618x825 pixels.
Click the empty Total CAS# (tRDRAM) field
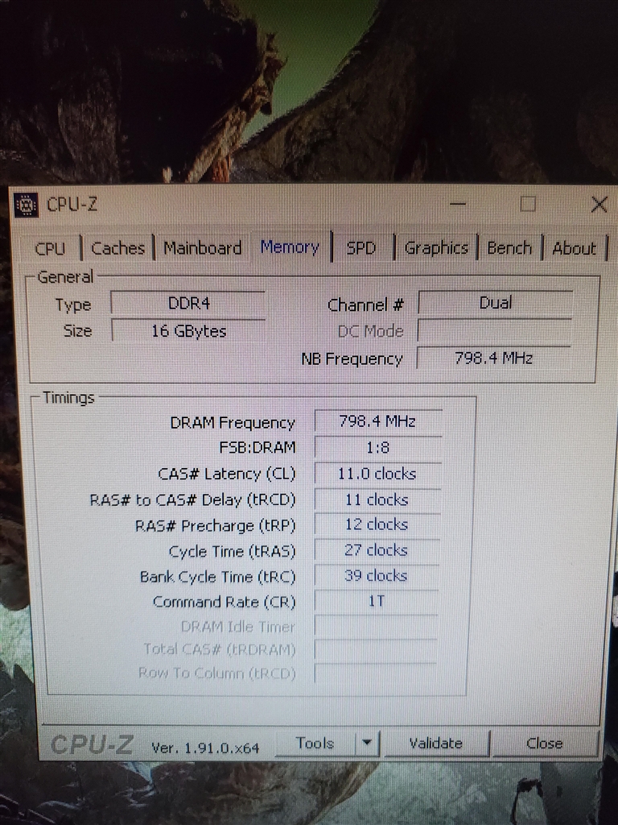375,650
